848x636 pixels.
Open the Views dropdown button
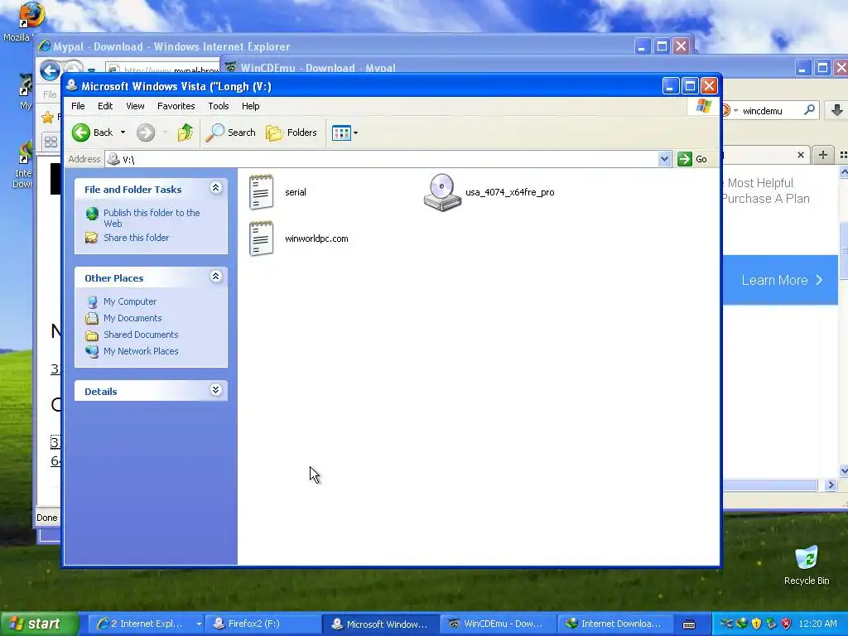pyautogui.click(x=345, y=132)
